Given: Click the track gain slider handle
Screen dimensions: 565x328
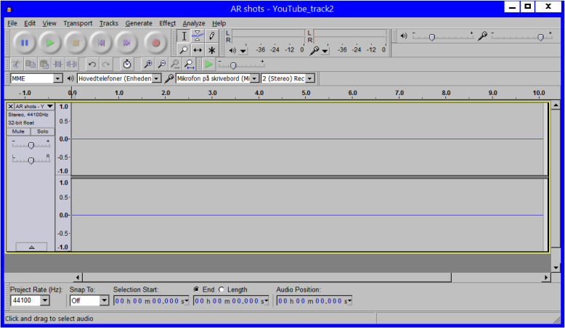Looking at the screenshot, I should click(x=31, y=145).
